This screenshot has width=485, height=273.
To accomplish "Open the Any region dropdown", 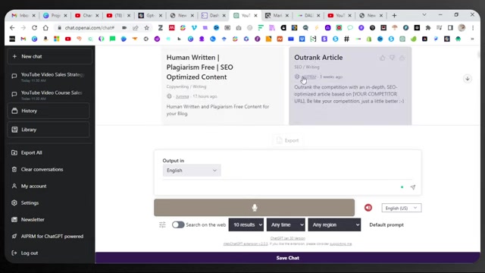I will (334, 224).
